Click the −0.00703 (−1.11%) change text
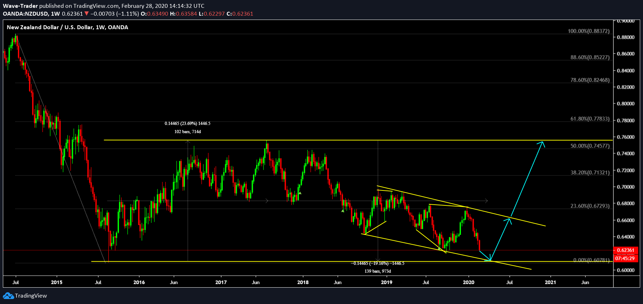Image resolution: width=643 pixels, height=304 pixels. click(115, 14)
